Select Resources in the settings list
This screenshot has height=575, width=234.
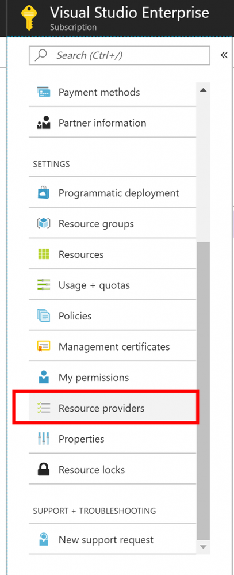click(x=113, y=254)
